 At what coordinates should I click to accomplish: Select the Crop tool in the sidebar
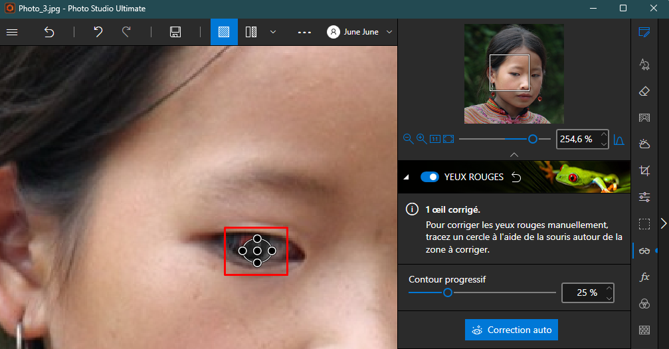click(644, 171)
